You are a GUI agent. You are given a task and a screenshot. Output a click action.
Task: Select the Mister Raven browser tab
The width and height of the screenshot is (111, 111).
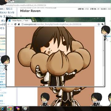(19, 21)
